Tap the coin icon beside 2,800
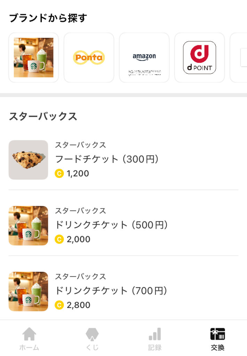 coord(59,305)
